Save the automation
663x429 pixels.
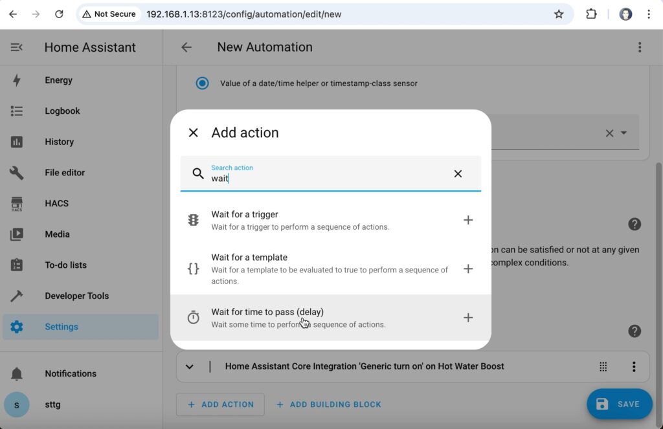tap(619, 404)
